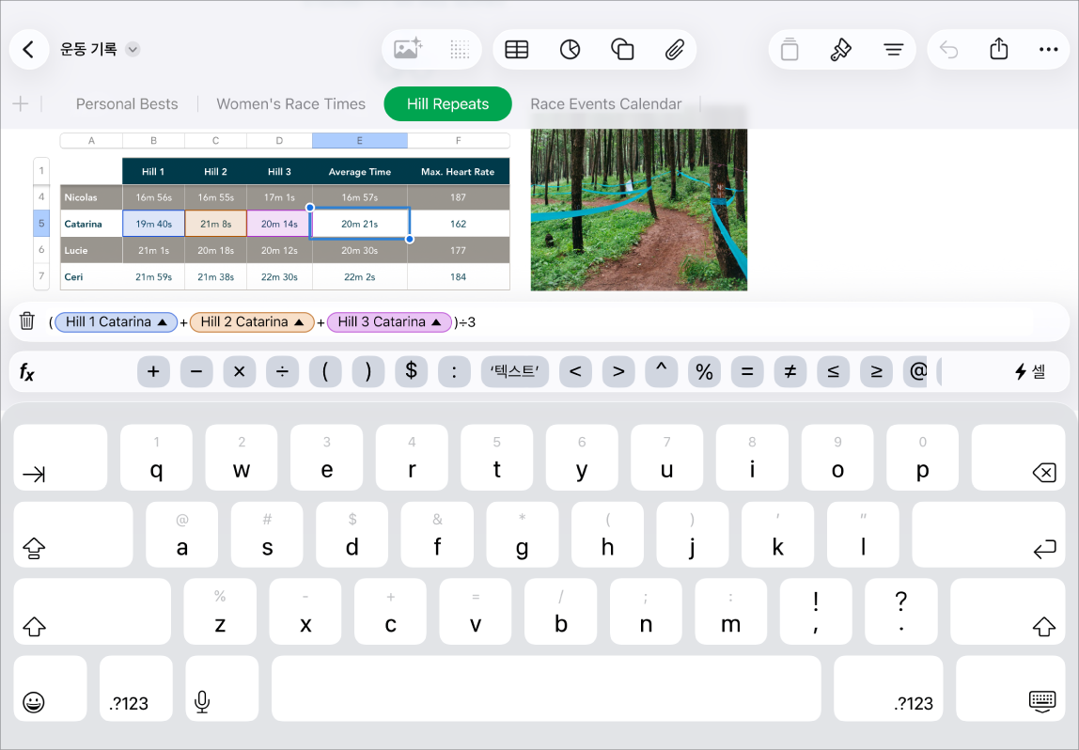Viewport: 1079px width, 750px height.
Task: Add a new sheet with plus button
Action: 21,104
